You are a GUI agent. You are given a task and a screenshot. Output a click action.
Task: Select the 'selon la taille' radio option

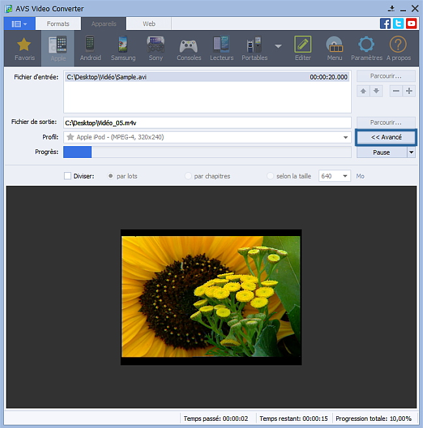click(271, 176)
